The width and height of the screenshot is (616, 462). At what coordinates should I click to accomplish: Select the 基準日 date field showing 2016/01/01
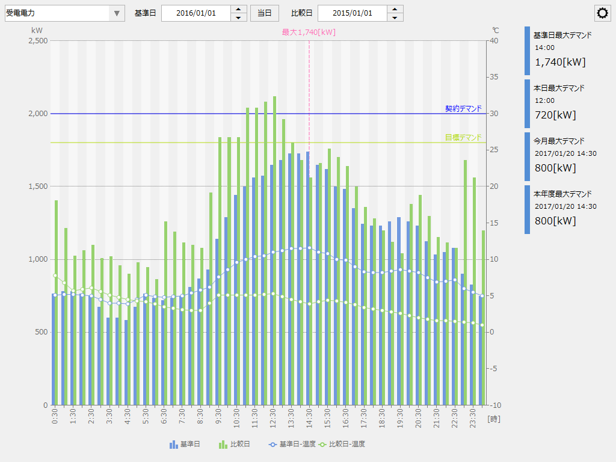tap(199, 13)
